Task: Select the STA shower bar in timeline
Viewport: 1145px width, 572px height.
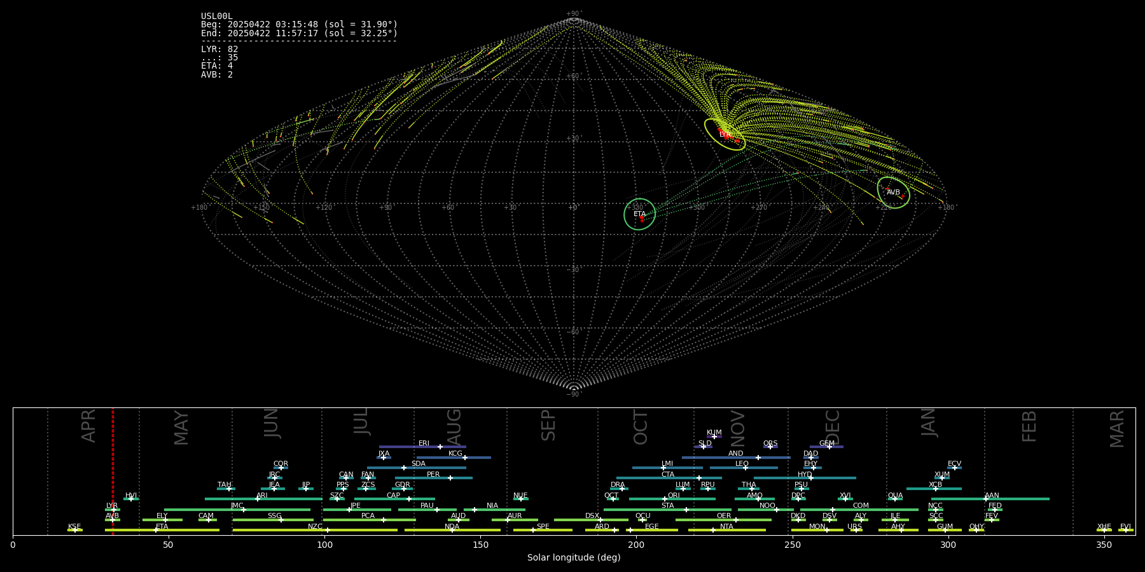Action: (x=668, y=509)
